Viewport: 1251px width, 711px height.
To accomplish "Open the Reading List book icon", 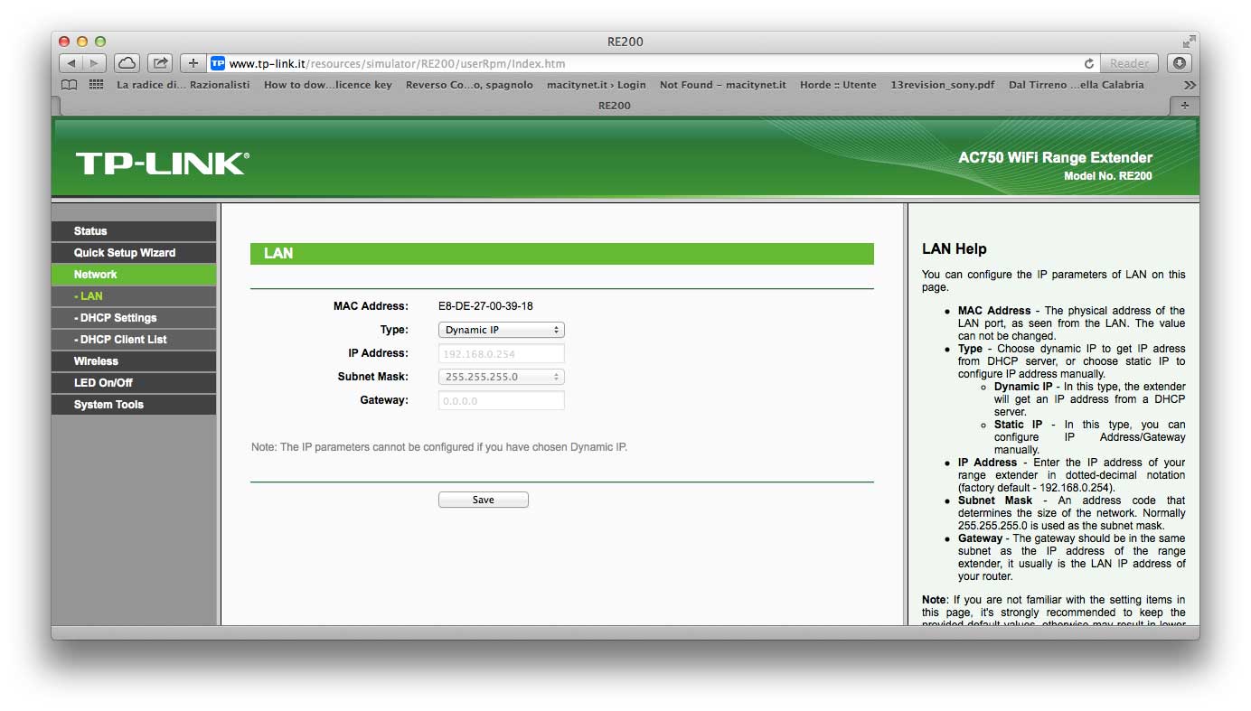I will coord(69,85).
